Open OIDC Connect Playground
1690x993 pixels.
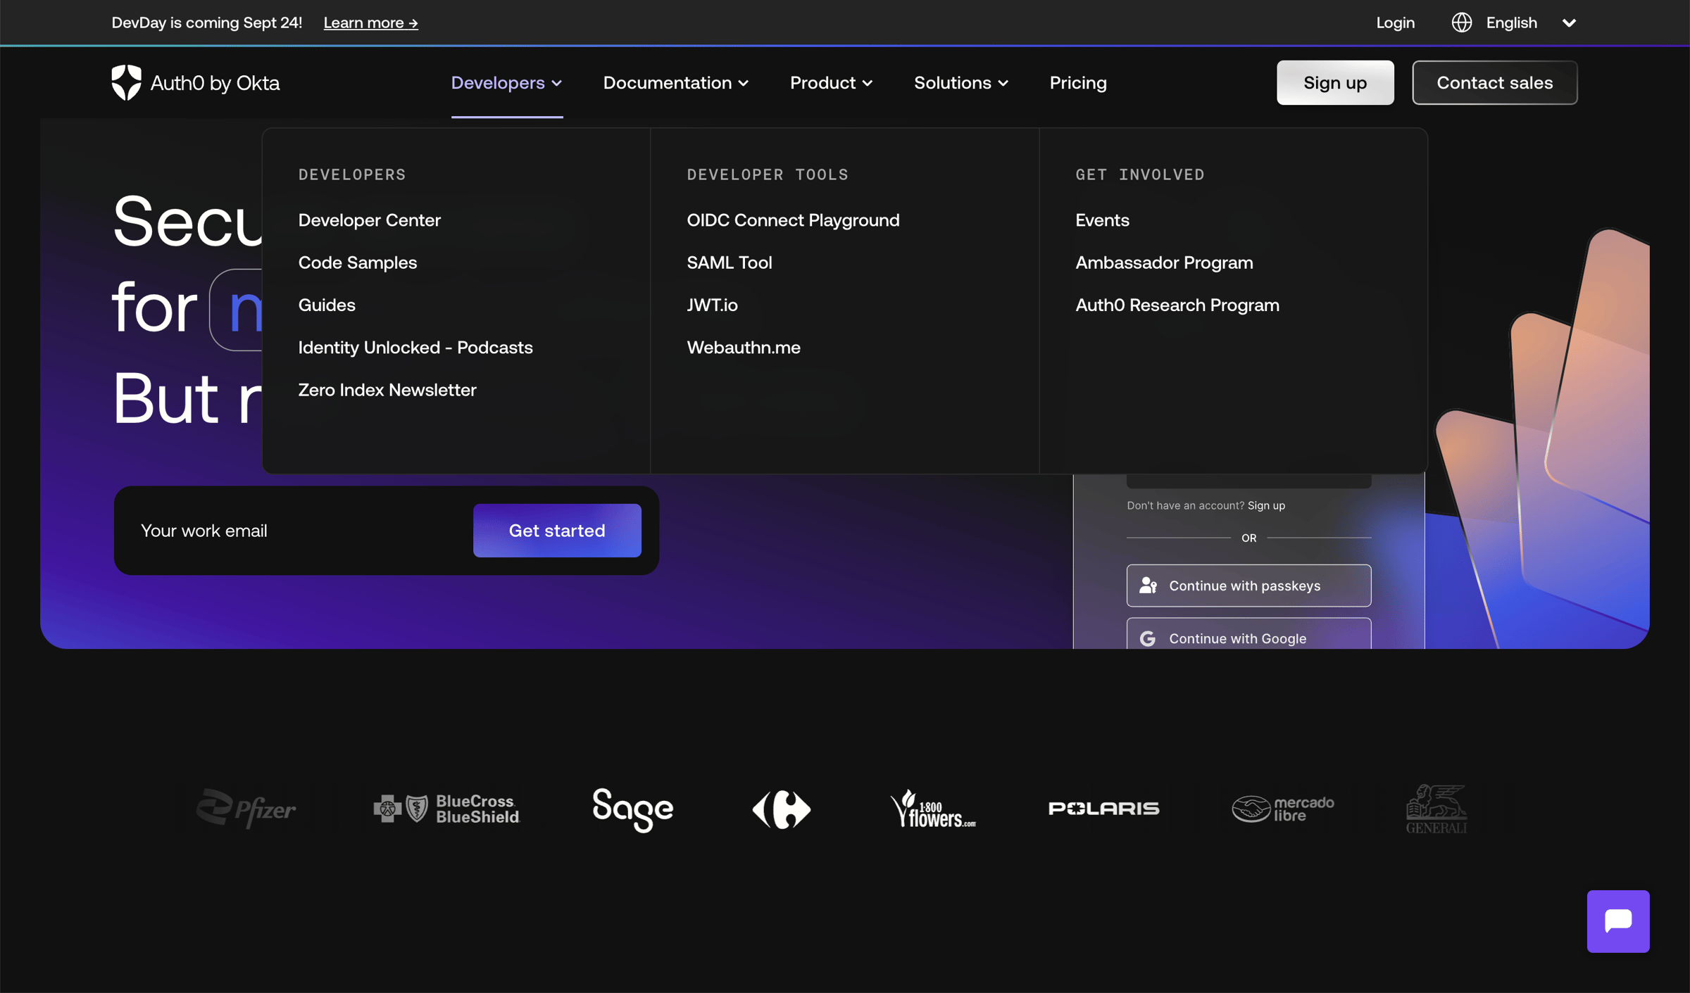coord(793,220)
